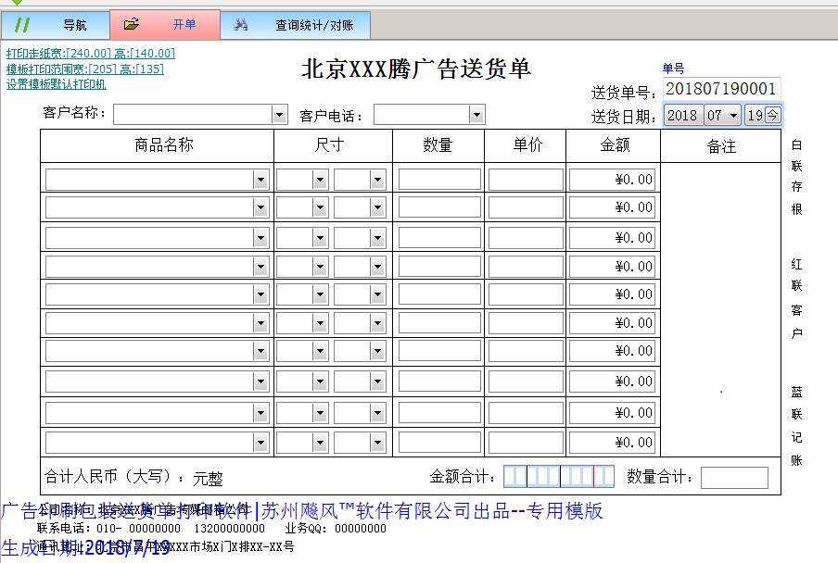The image size is (838, 563).
Task: Click 设置模板默认打印机 link
Action: (x=56, y=84)
